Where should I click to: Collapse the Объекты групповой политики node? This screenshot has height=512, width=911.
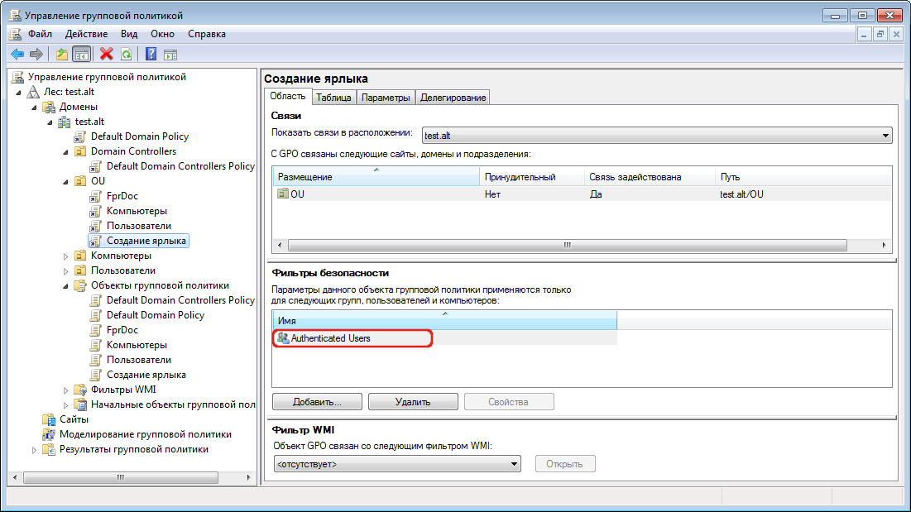(65, 286)
